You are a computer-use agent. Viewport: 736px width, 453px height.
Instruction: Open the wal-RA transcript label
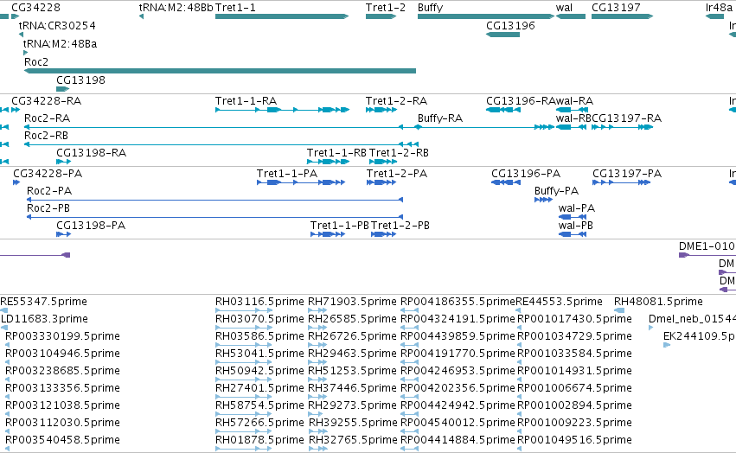(574, 101)
